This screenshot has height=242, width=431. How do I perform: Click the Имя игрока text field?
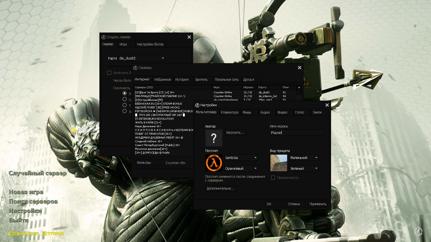coord(297,133)
